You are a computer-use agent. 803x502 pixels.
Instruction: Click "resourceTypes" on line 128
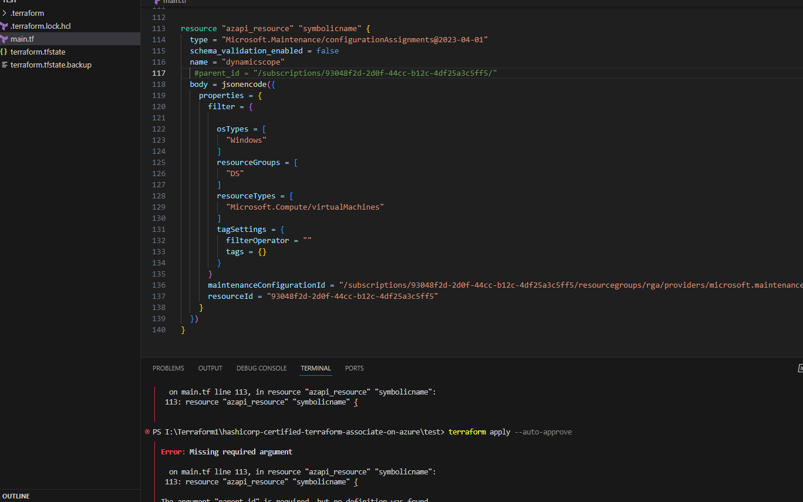pyautogui.click(x=246, y=196)
